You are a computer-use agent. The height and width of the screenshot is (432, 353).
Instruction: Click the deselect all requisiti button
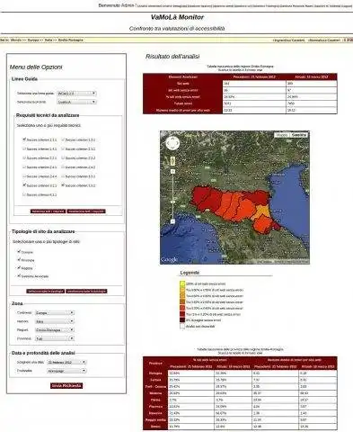(x=86, y=211)
